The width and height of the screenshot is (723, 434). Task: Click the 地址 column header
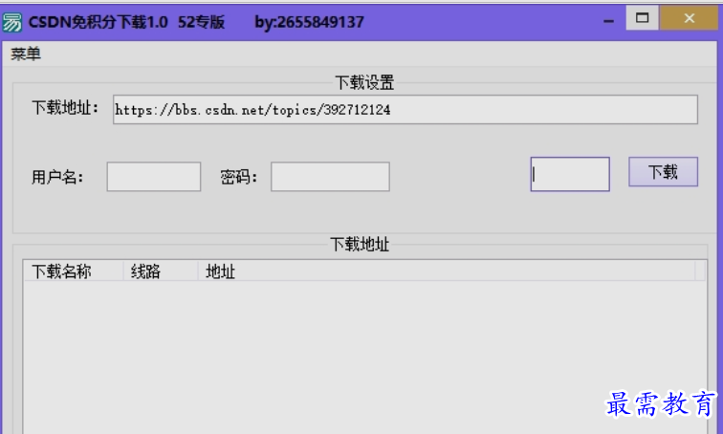(447, 271)
